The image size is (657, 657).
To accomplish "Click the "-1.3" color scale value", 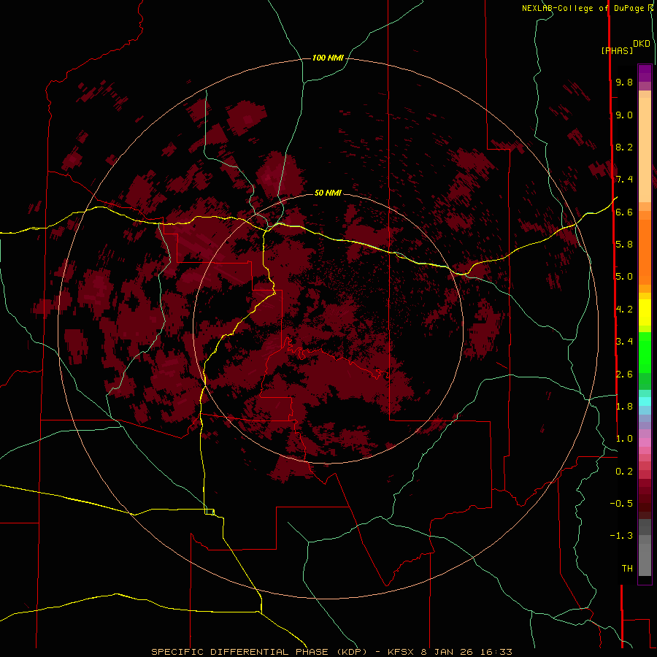I will [621, 536].
